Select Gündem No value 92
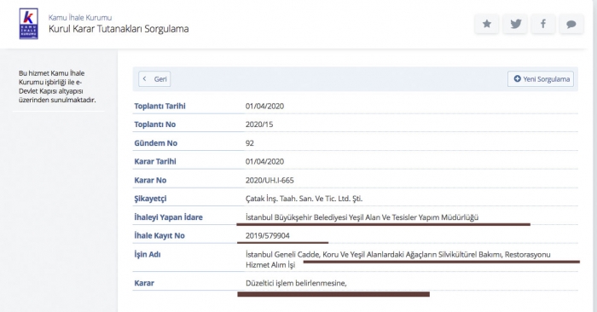 [x=250, y=143]
